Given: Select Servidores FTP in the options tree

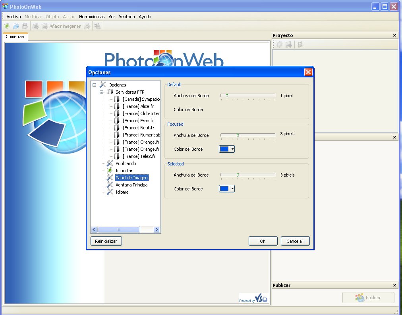Looking at the screenshot, I should tap(130, 92).
